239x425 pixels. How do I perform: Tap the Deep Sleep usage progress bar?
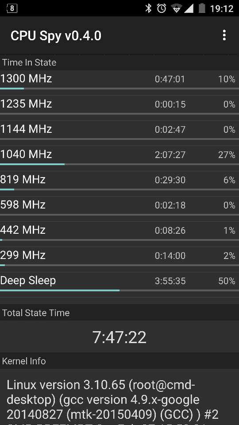pyautogui.click(x=119, y=290)
